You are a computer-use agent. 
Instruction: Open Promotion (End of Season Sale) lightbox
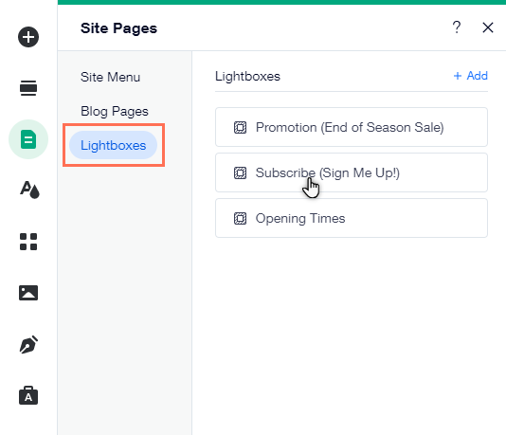click(x=352, y=127)
